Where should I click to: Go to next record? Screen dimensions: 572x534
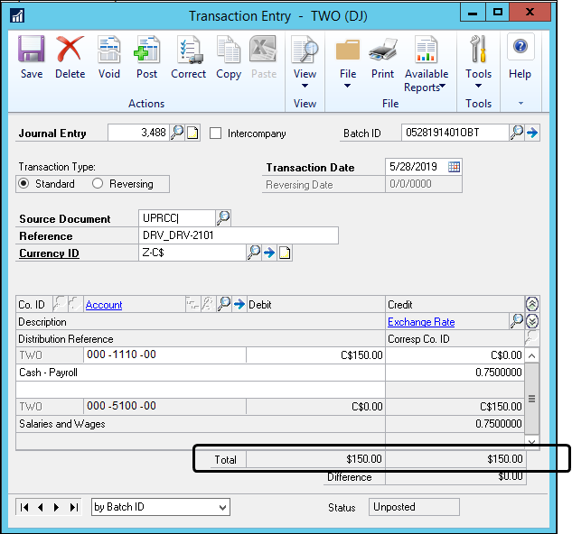(56, 507)
